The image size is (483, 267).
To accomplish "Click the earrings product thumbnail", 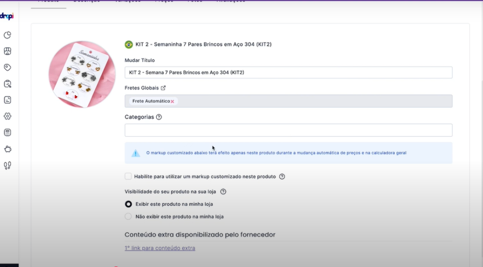I will [82, 74].
